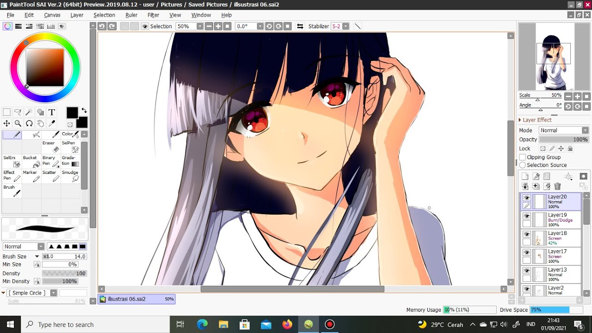592x333 pixels.
Task: Open the Simple Circle shape dropdown
Action: pos(54,293)
